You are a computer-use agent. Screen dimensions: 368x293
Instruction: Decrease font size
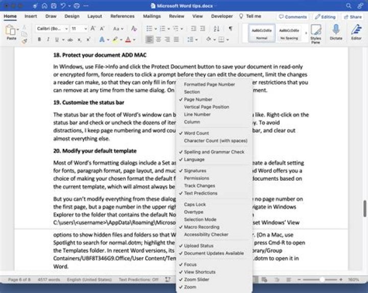102,29
